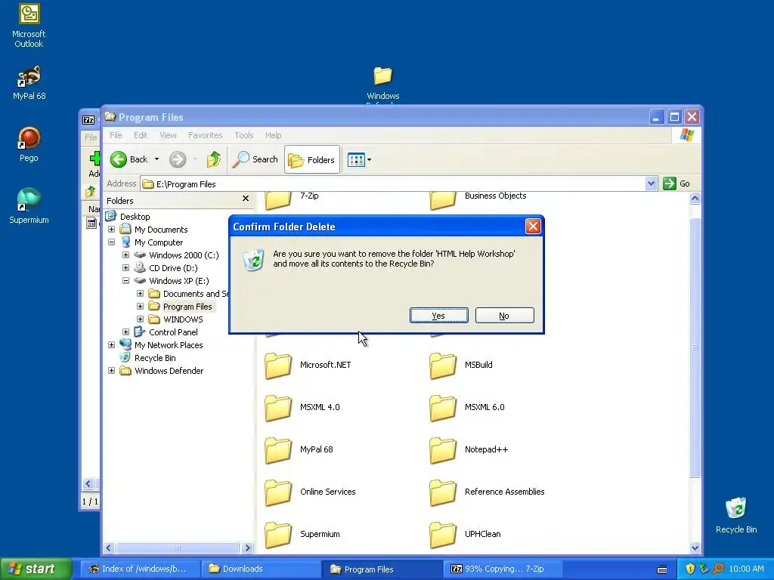Expand My Network Places tree node
774x580 pixels.
tap(112, 344)
